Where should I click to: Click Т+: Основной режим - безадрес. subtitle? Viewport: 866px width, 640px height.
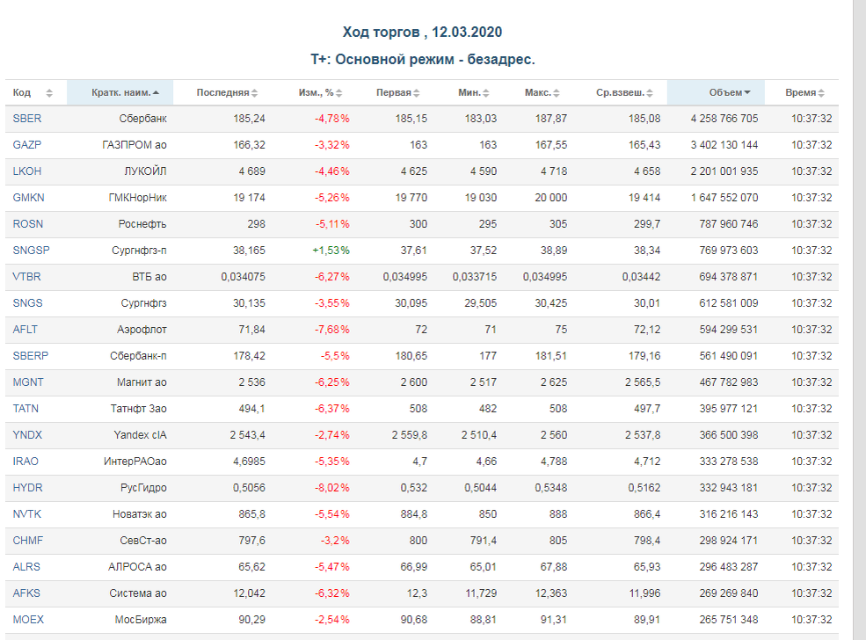(423, 59)
